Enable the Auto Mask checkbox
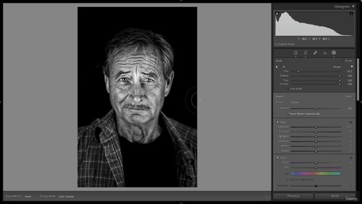This screenshot has width=362, height=204. point(287,88)
